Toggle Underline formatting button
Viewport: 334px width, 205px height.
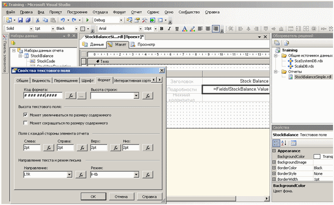click(x=177, y=28)
